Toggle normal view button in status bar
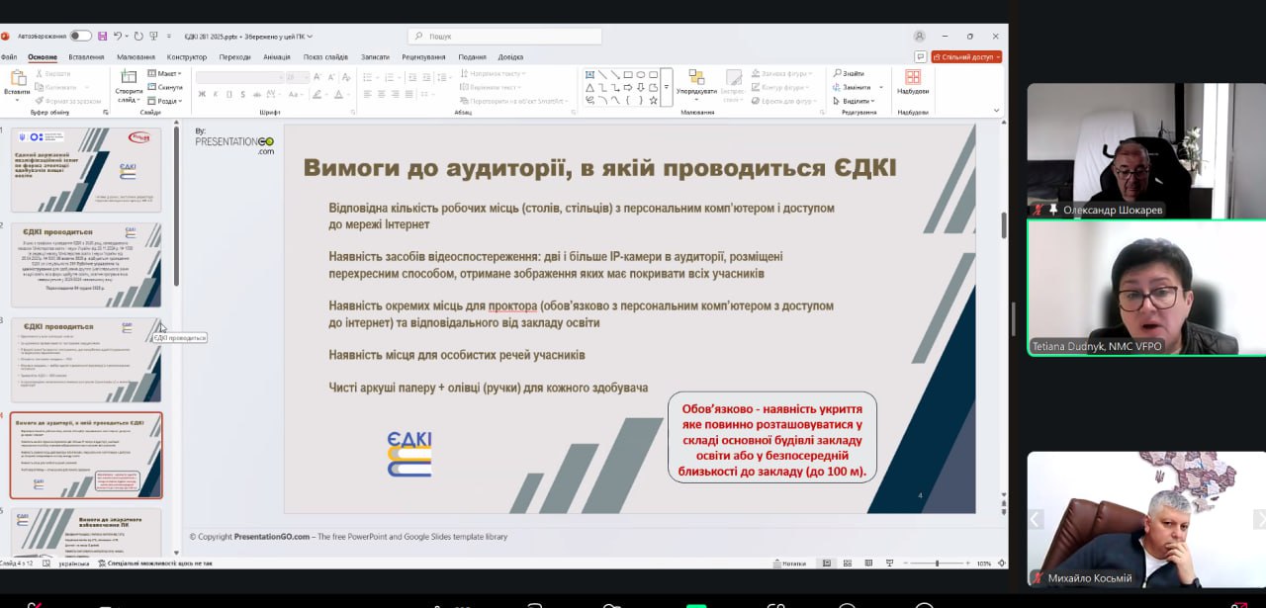Screen dimensions: 1266x608 pyautogui.click(x=827, y=564)
